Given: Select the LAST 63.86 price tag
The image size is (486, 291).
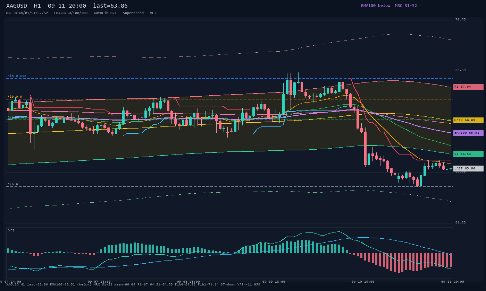Looking at the screenshot, I should pyautogui.click(x=468, y=168).
